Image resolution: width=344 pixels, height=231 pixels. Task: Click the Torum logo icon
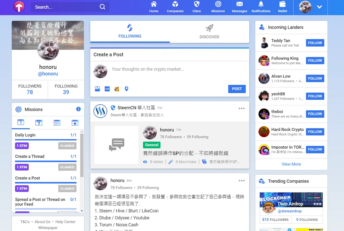click(x=19, y=7)
